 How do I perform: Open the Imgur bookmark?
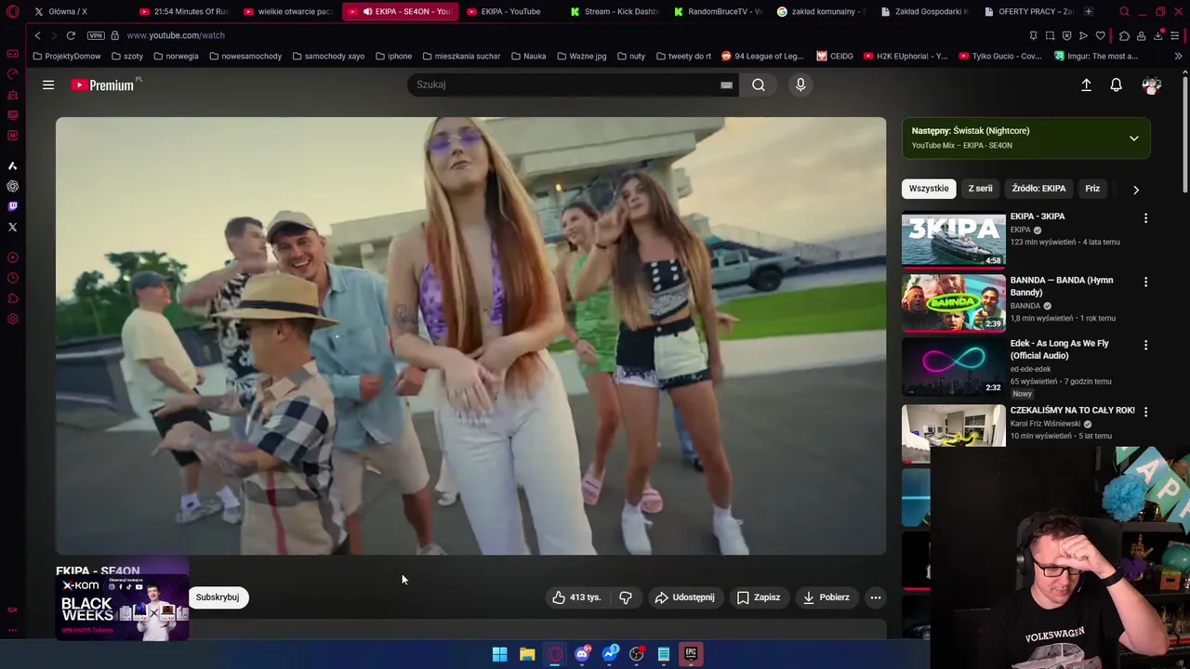pyautogui.click(x=1096, y=56)
